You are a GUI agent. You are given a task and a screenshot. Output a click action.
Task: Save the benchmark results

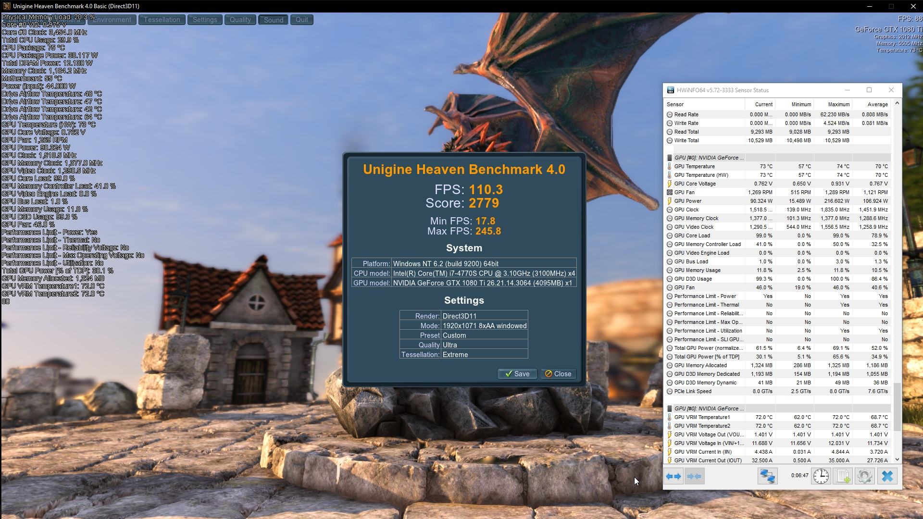click(517, 374)
